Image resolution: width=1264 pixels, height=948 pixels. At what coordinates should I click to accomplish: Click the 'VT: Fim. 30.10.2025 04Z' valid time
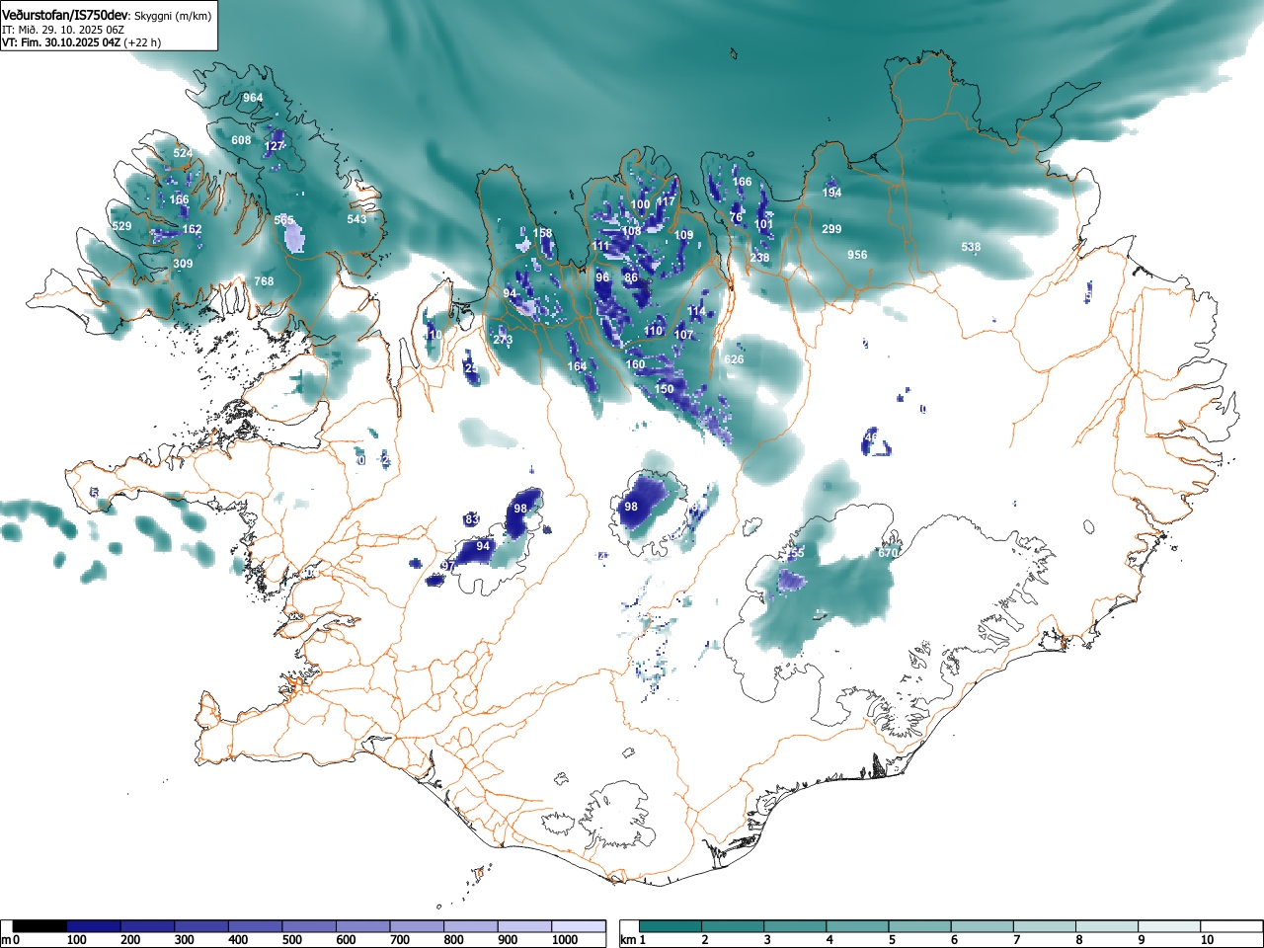(61, 42)
